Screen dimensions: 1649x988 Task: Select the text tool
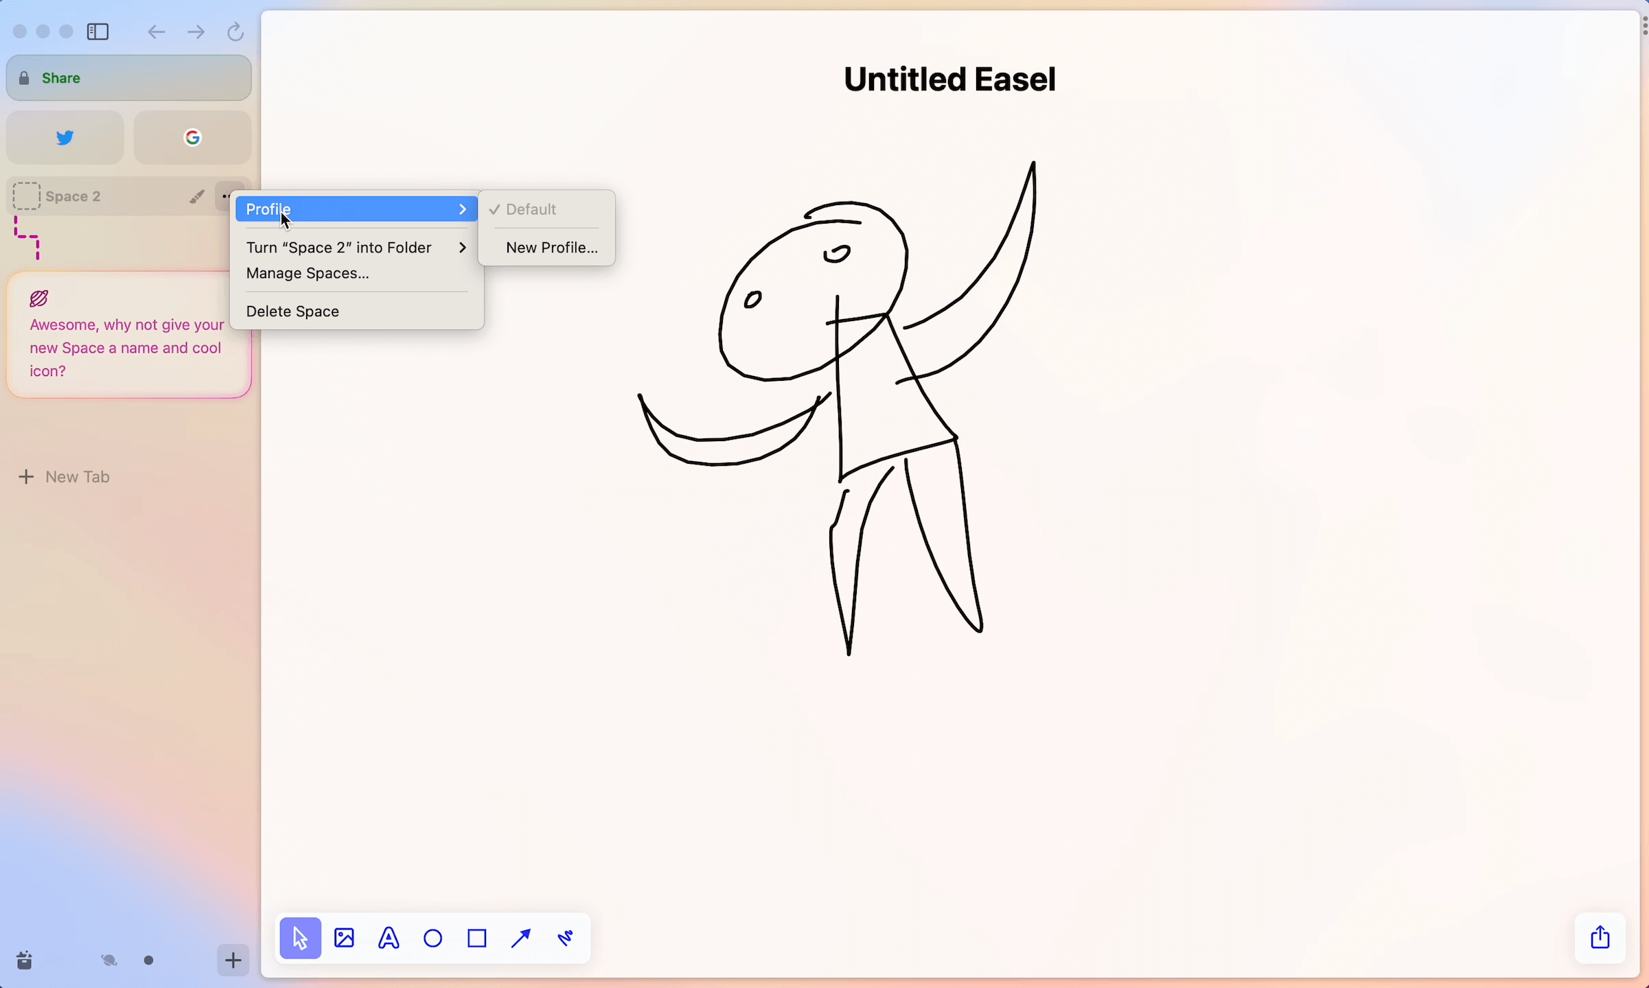pos(389,938)
